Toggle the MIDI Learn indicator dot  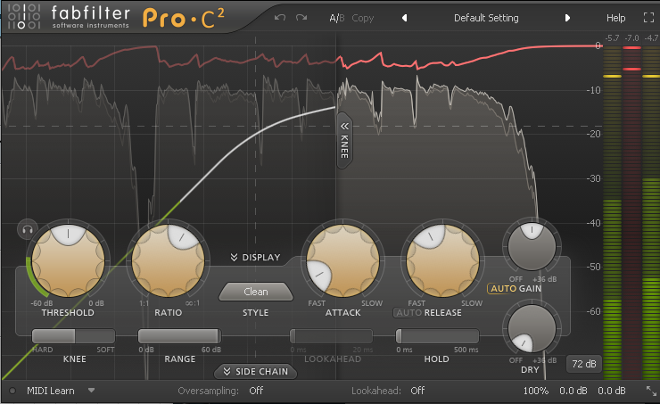[x=12, y=391]
